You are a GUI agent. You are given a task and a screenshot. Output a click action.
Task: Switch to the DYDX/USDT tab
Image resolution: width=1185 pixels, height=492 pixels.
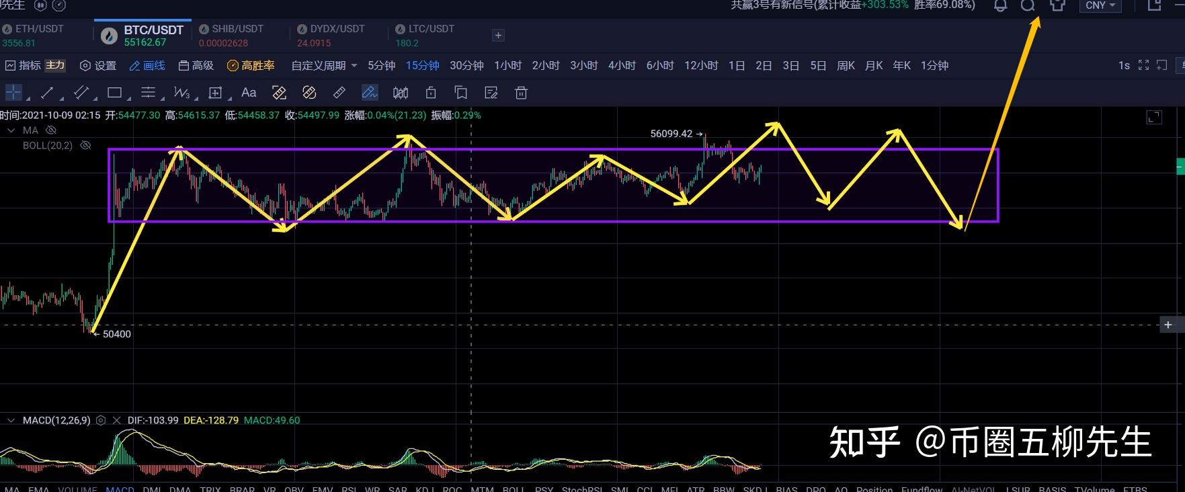pos(331,36)
